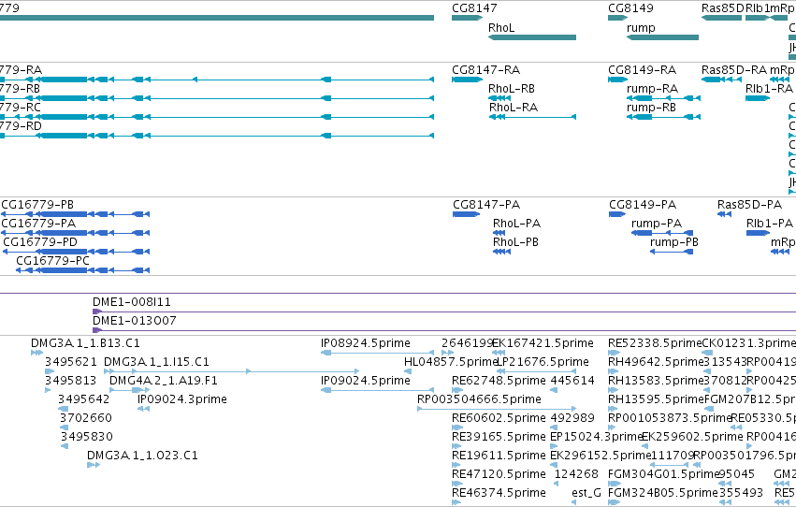Viewport: 796px width, 507px height.
Task: Open protein CG8147-PA
Action: click(x=486, y=205)
